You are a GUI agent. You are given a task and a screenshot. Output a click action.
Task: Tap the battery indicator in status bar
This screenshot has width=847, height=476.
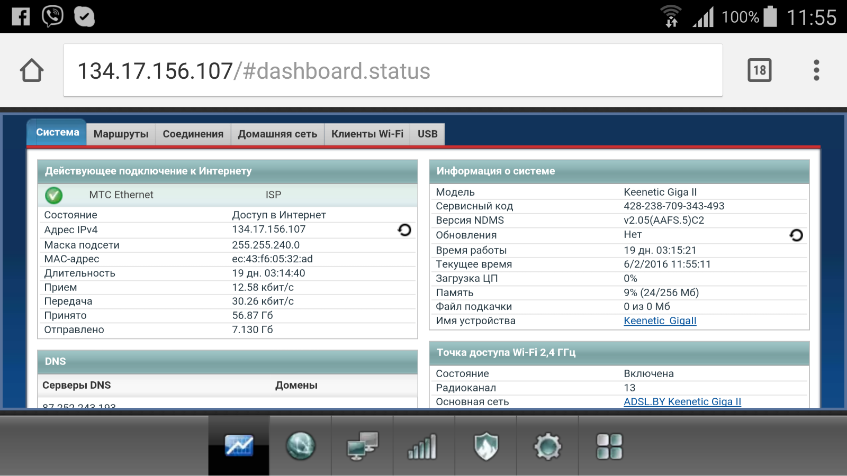770,16
